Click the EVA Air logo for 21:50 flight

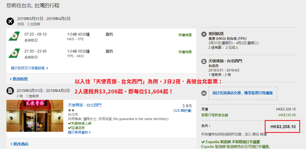(14, 53)
